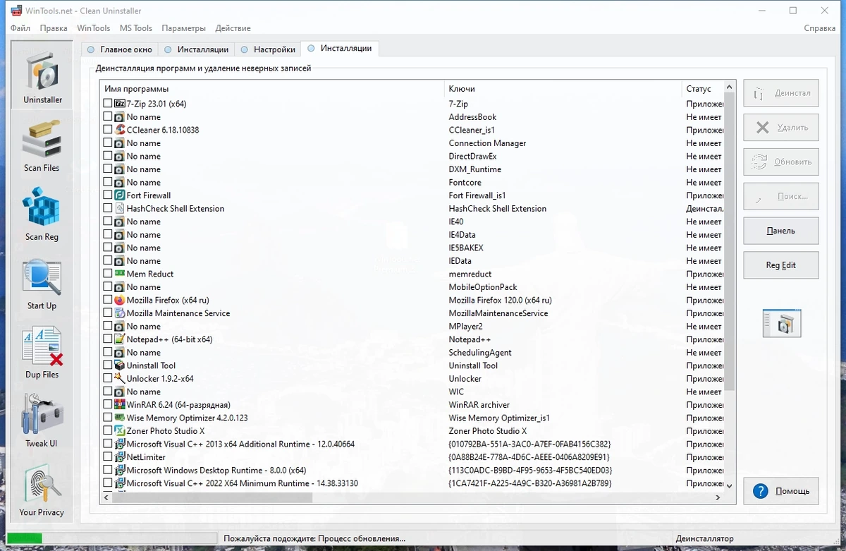This screenshot has width=846, height=551.
Task: Click the Поиск... button
Action: (781, 196)
